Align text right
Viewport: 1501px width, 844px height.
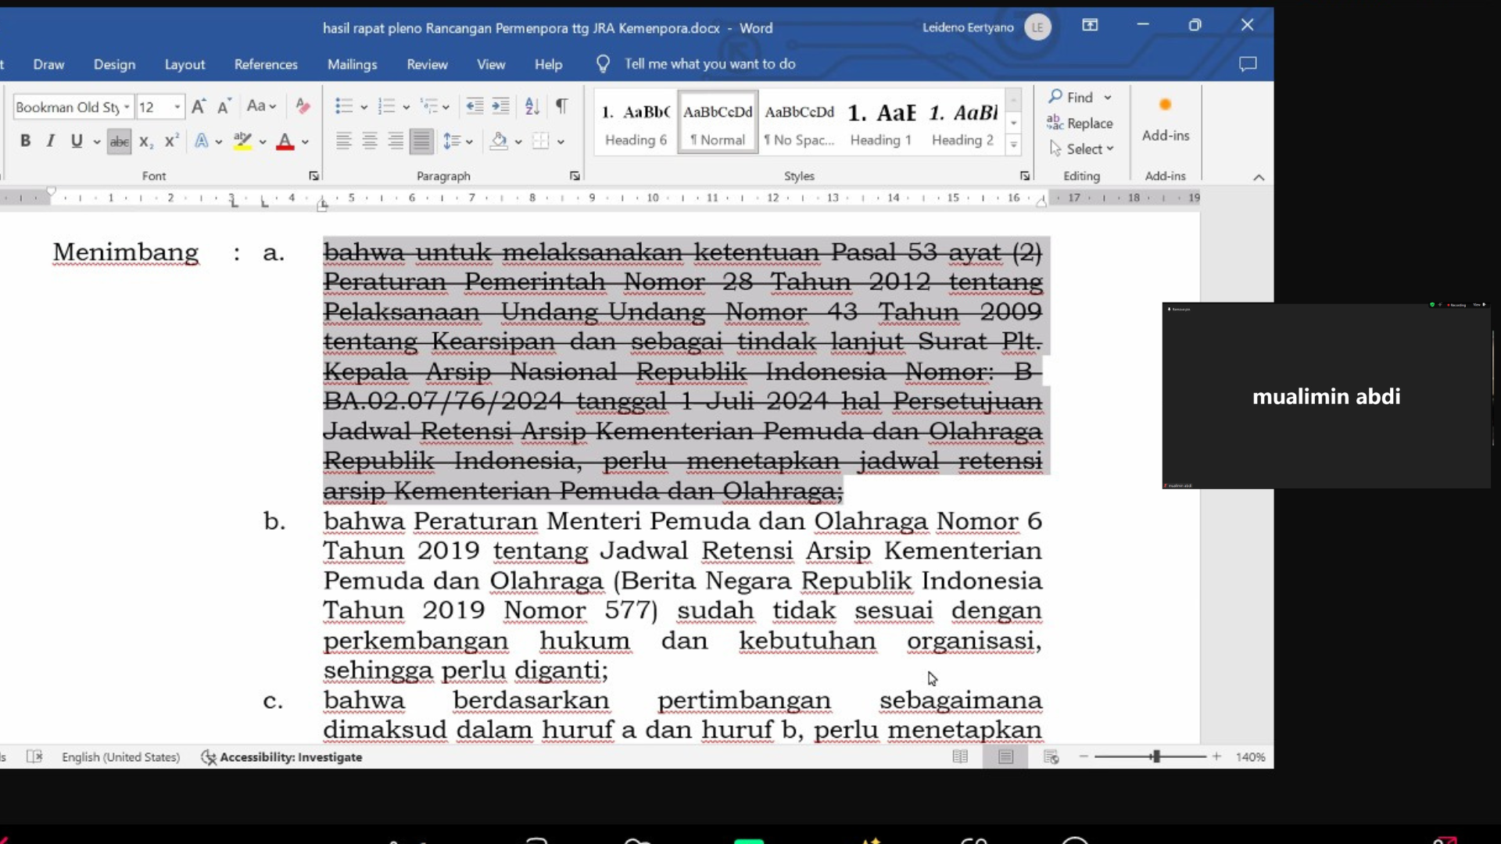coord(396,141)
